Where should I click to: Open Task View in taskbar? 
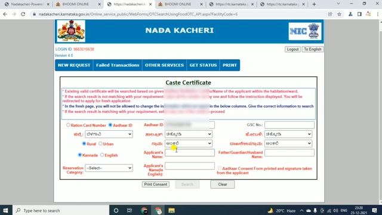tap(130, 210)
